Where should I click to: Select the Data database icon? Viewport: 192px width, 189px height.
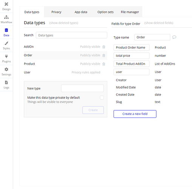(x=6, y=30)
